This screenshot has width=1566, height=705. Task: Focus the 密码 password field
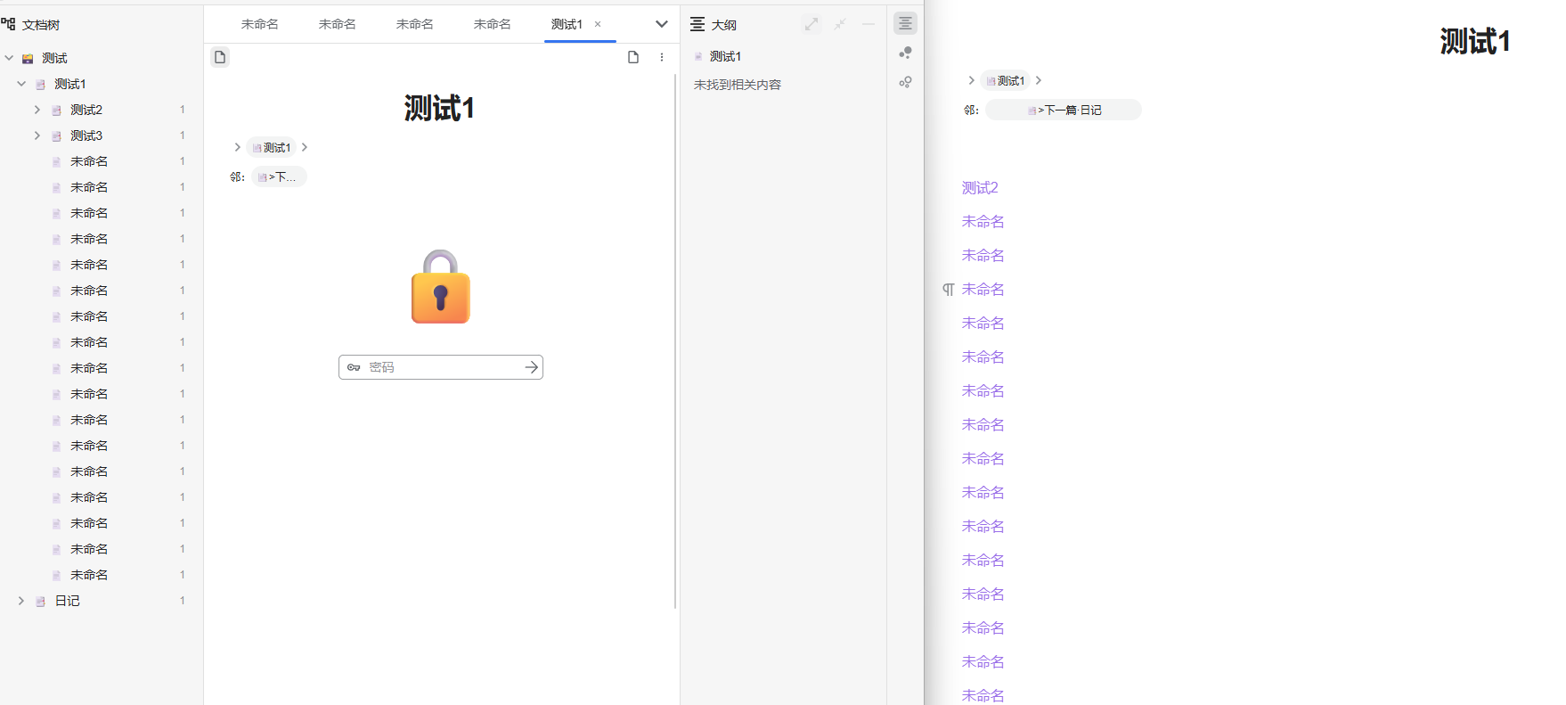tap(441, 367)
